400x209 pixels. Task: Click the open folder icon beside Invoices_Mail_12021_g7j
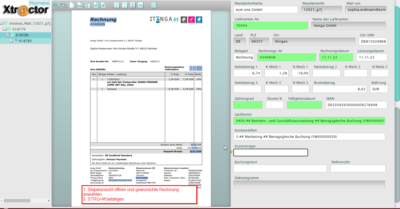tap(2, 23)
